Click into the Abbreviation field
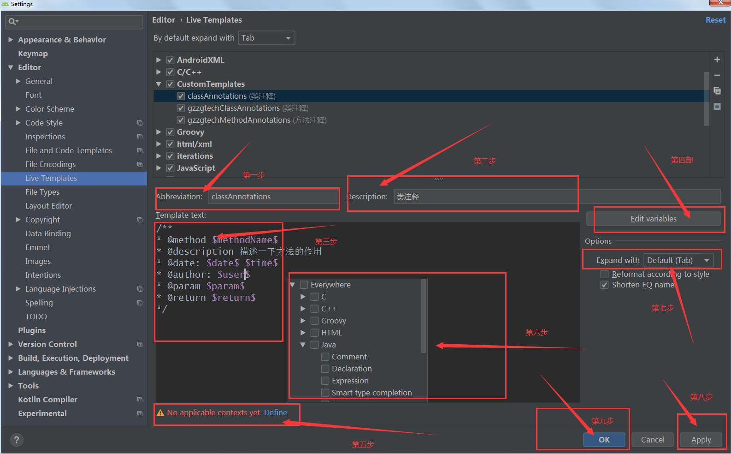 coord(273,197)
